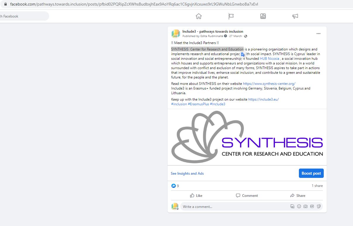Image resolution: width=353 pixels, height=226 pixels.
Task: Open https://www.synthesis-center.org/ link
Action: tap(269, 84)
